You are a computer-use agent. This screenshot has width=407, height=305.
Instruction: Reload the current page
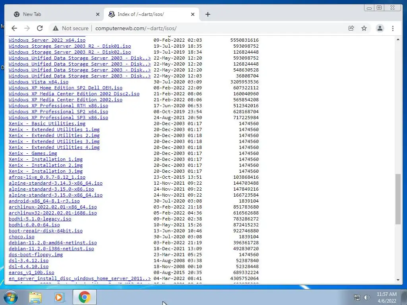pos(40,28)
